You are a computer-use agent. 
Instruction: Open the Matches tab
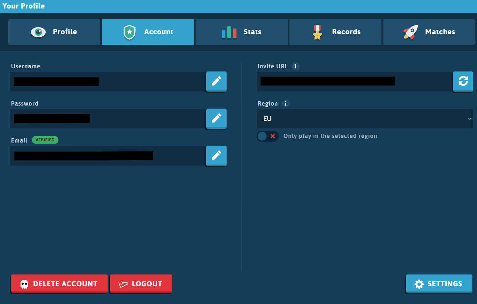[429, 32]
